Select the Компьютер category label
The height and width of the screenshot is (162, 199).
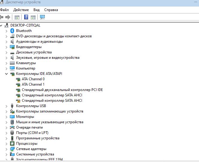coord(26,68)
